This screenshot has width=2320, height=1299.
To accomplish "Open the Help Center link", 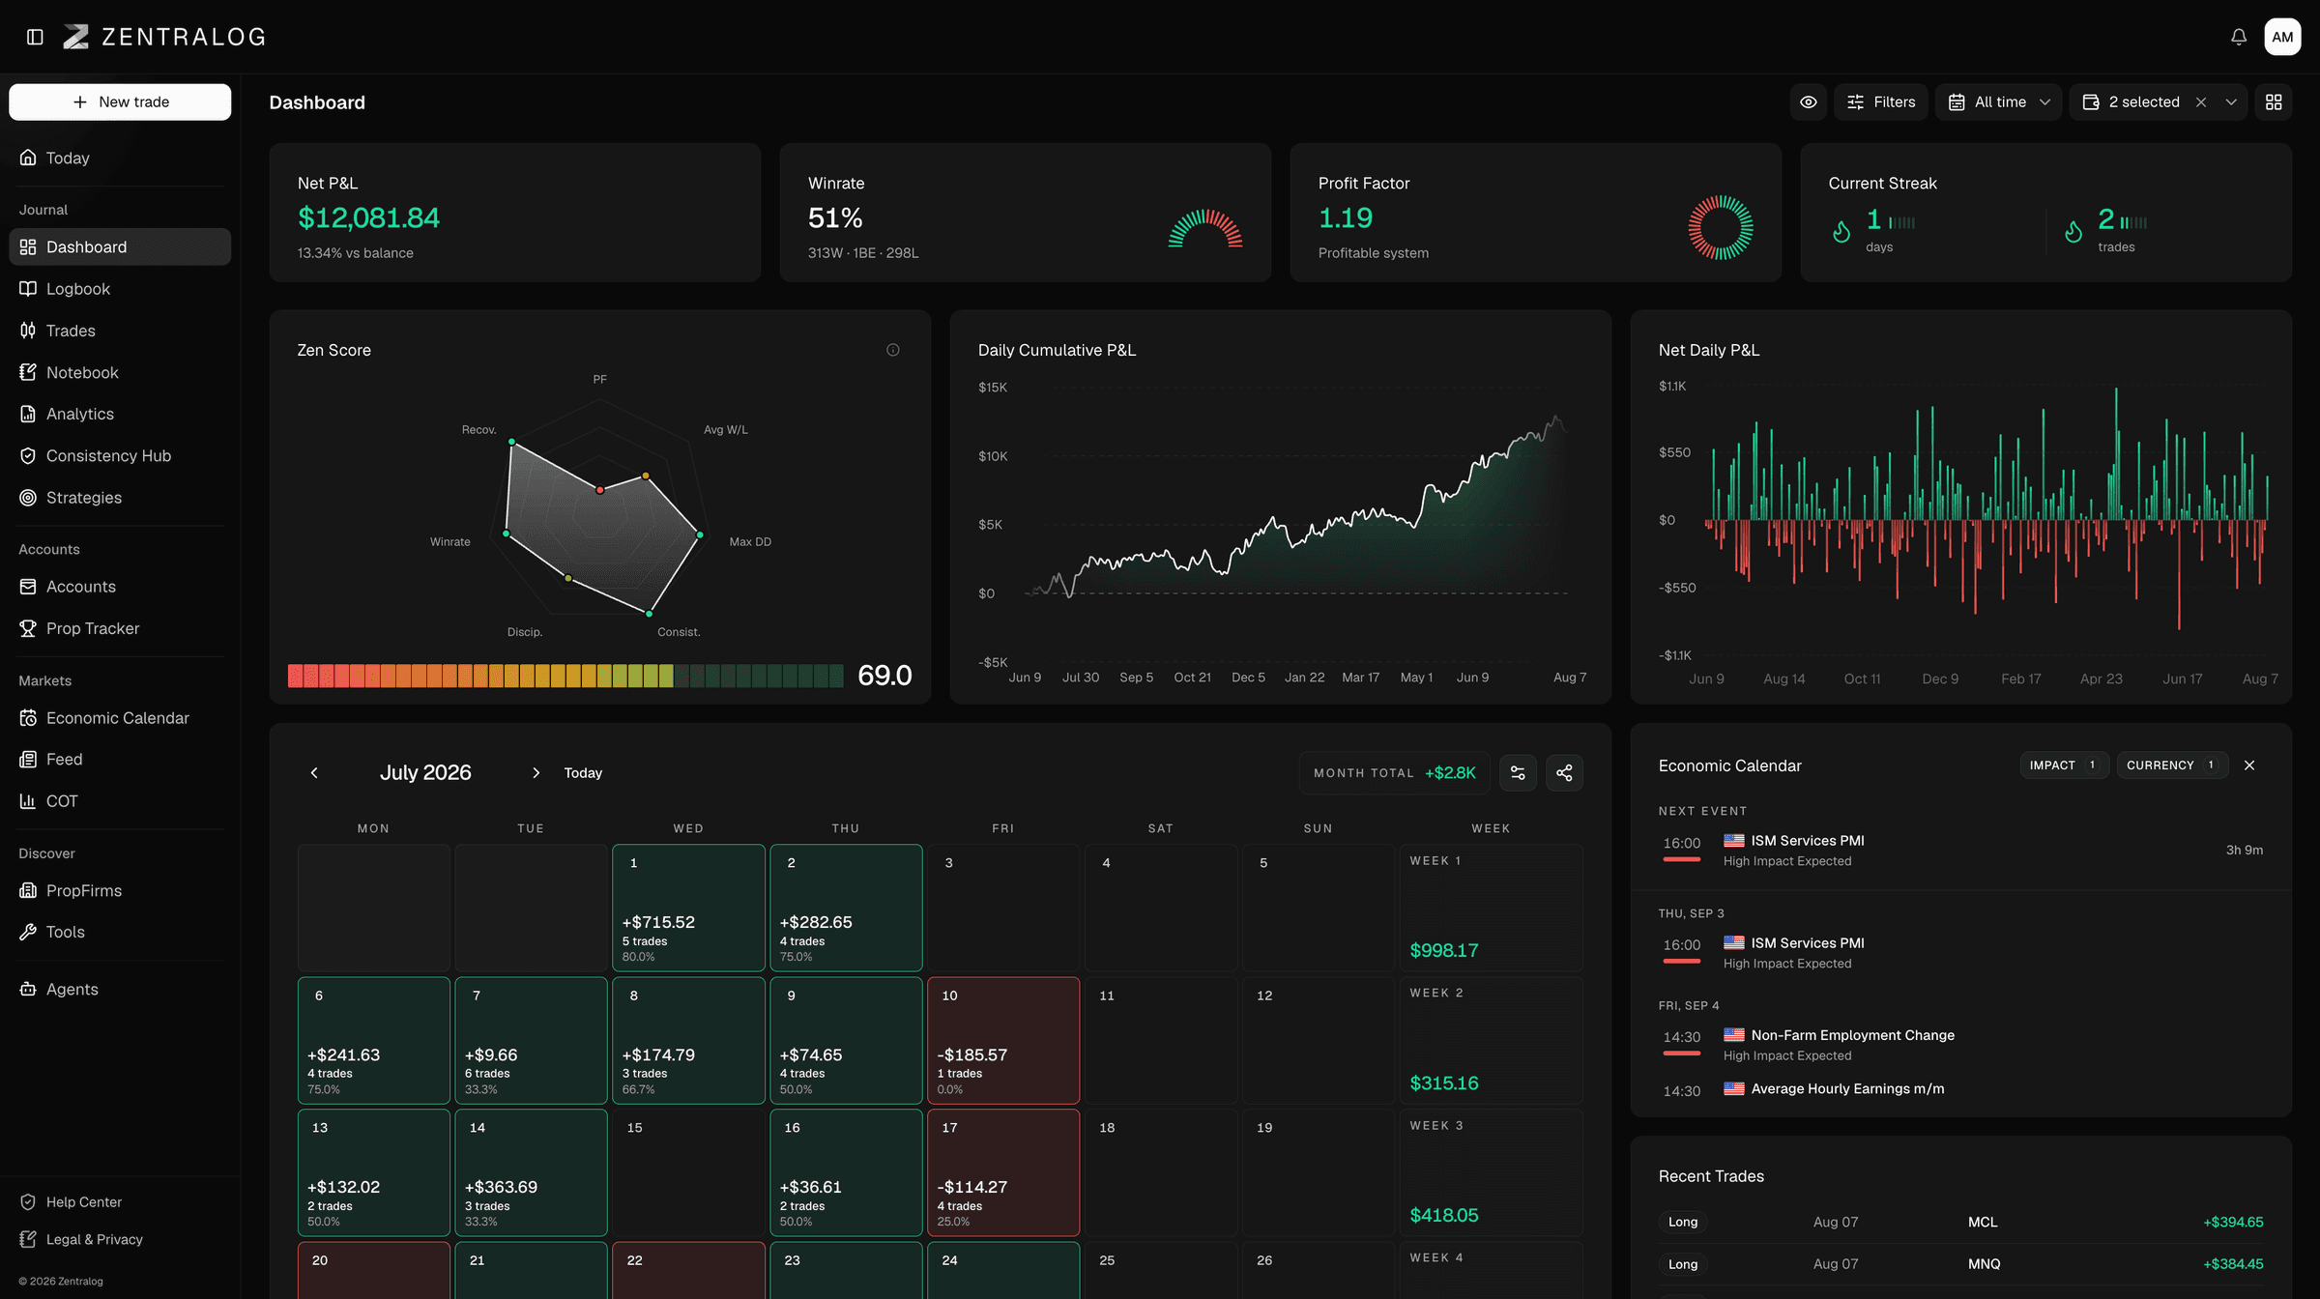I will 84,1201.
